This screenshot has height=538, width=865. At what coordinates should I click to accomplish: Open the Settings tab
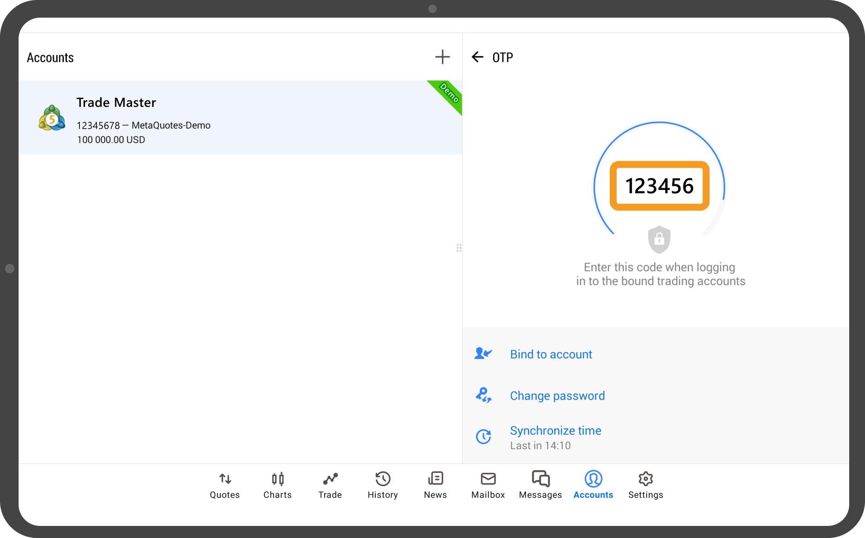(646, 485)
